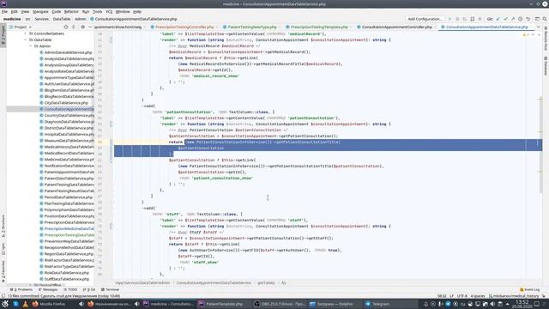Click the Telegram tray icon
549x309 pixels.
(x=448, y=304)
